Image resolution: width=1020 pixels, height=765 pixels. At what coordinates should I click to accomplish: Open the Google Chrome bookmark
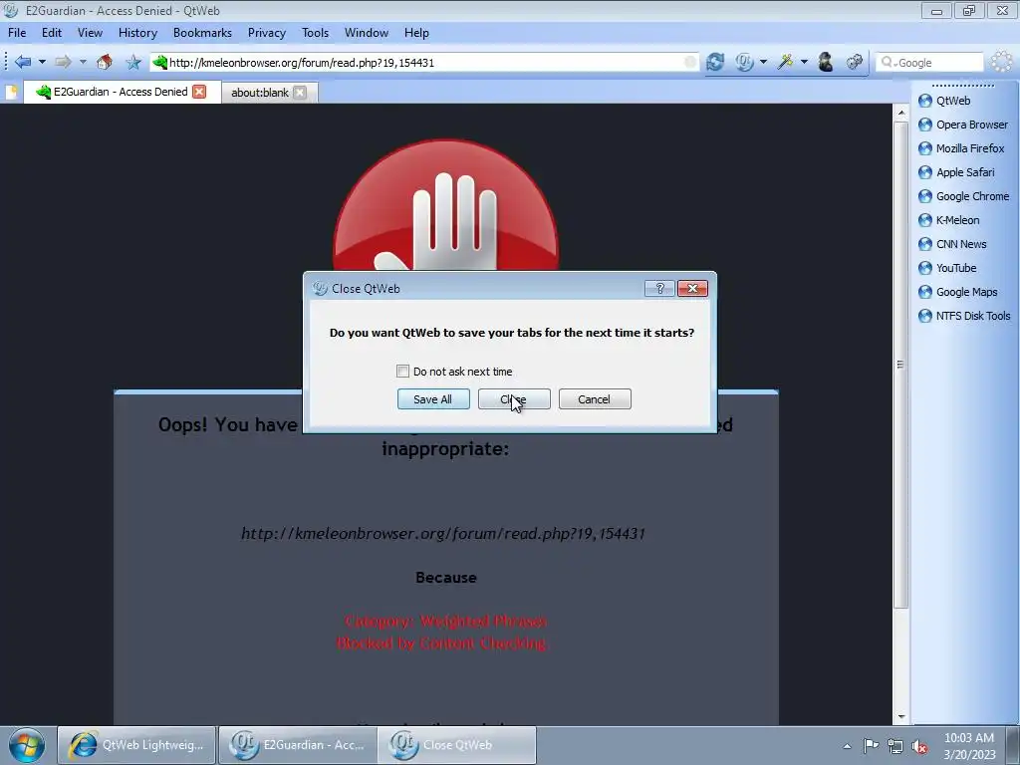point(963,196)
